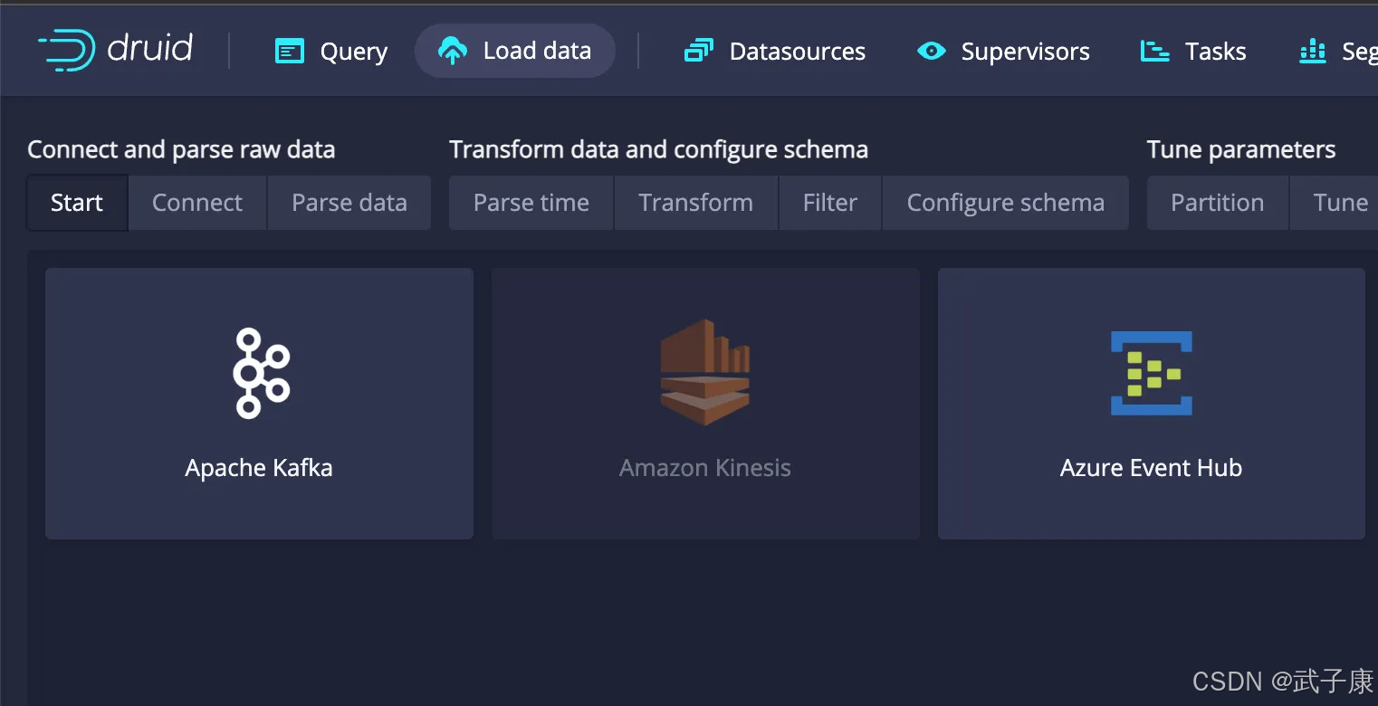Open the Tune step tab
Image resolution: width=1378 pixels, height=706 pixels.
pyautogui.click(x=1340, y=203)
